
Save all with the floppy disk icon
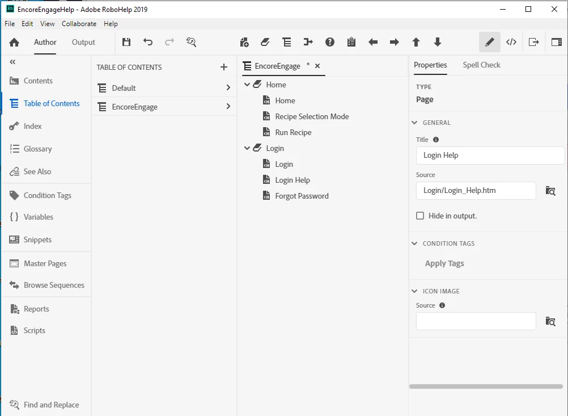coord(126,42)
